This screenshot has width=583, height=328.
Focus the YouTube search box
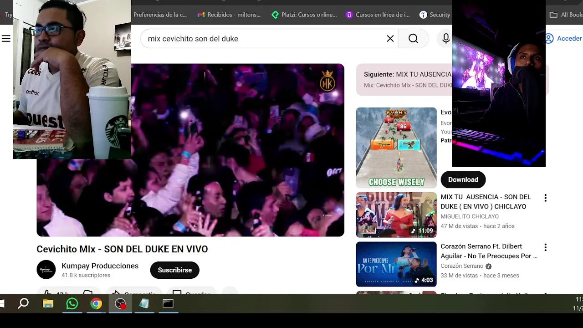[269, 39]
